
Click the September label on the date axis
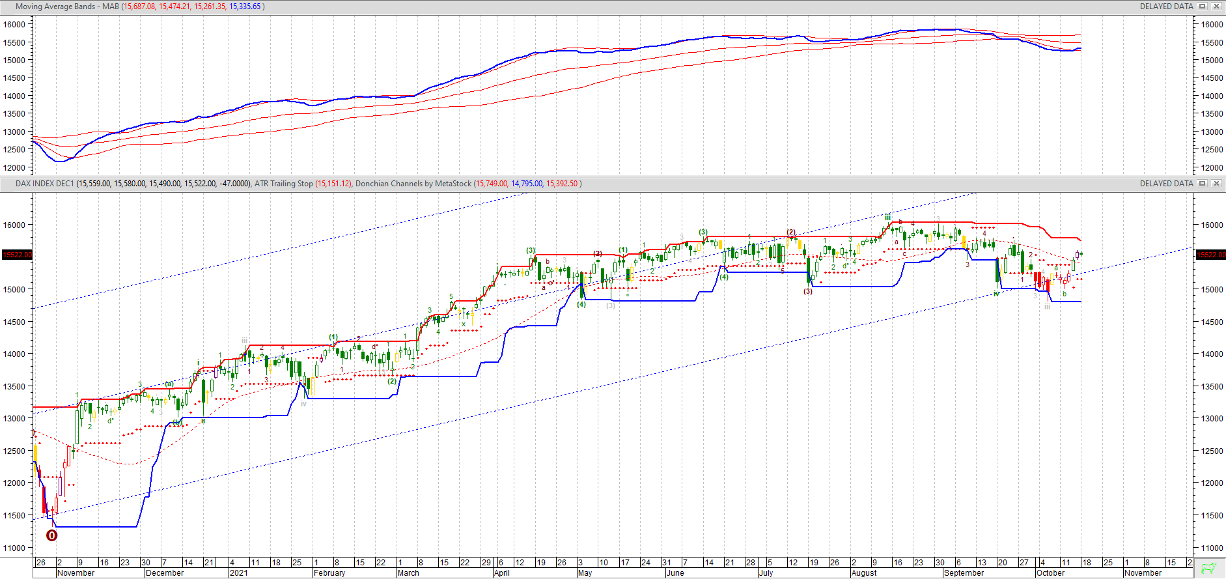[x=964, y=573]
